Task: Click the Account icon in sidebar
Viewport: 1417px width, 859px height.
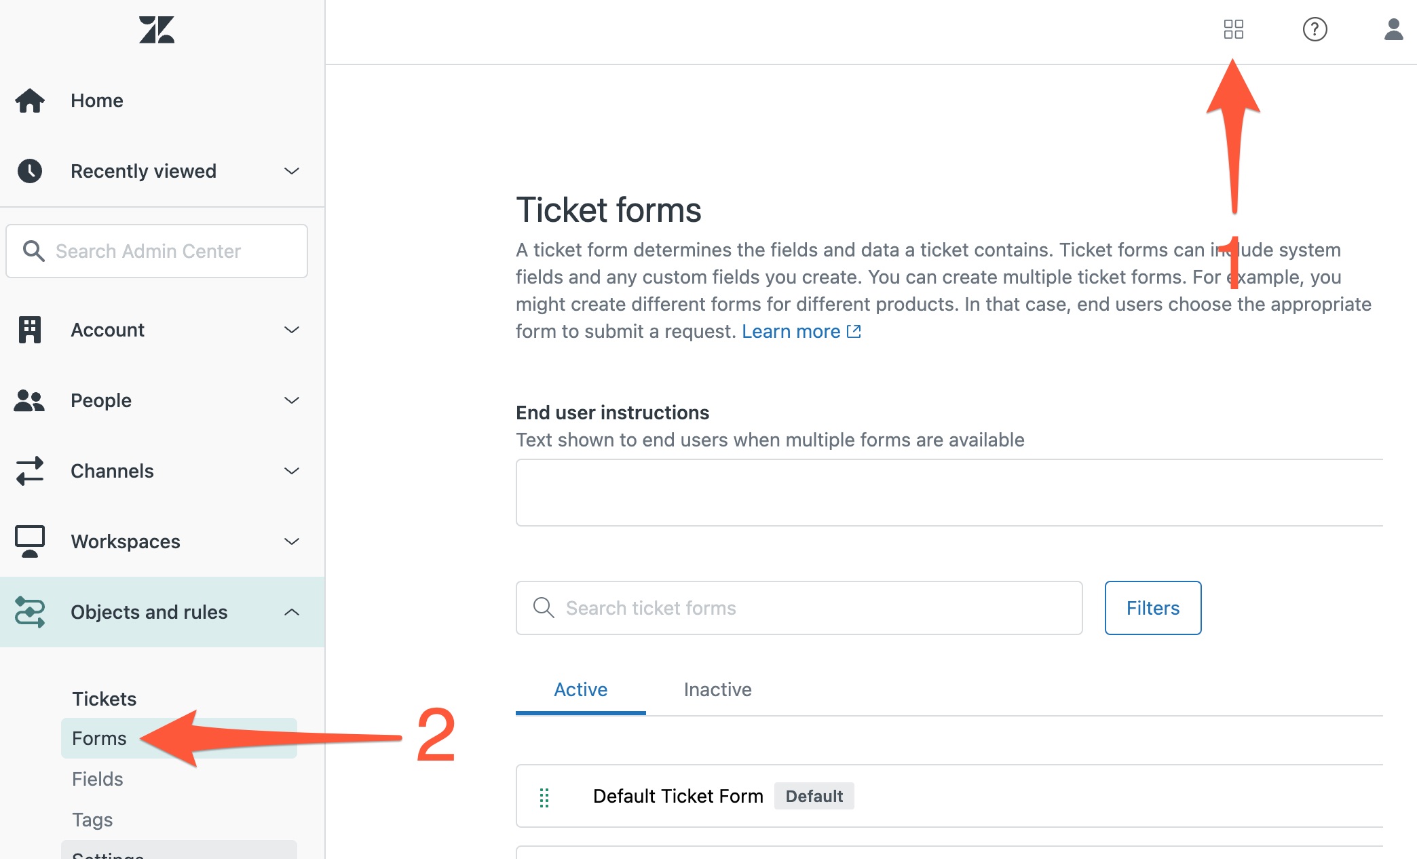Action: coord(29,330)
